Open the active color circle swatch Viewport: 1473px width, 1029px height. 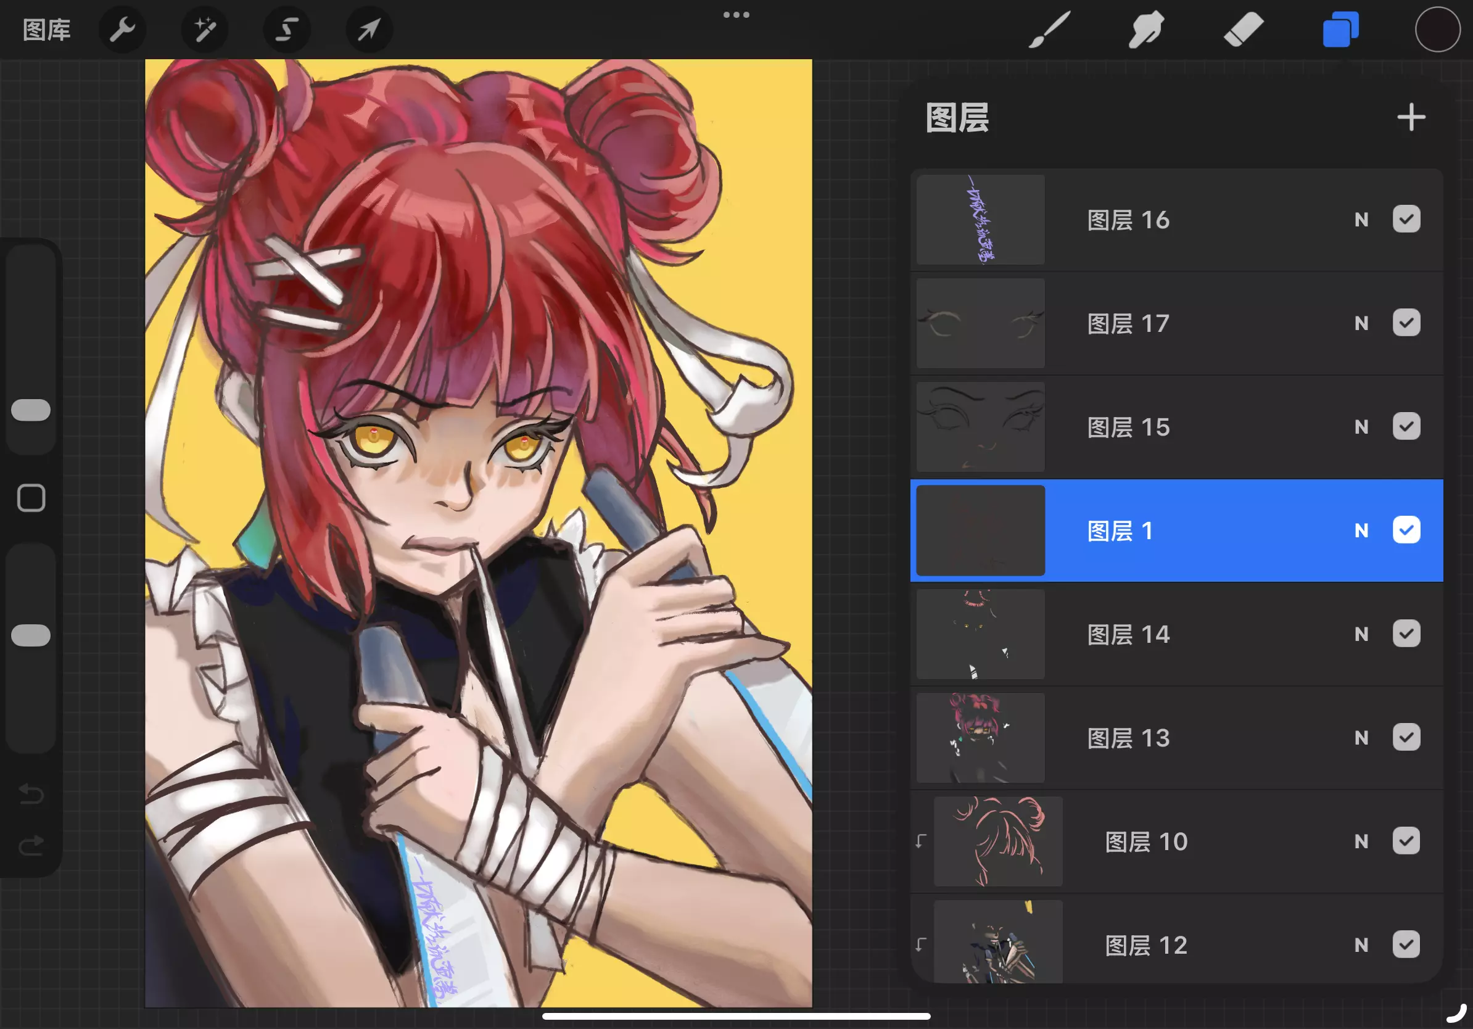click(x=1437, y=30)
